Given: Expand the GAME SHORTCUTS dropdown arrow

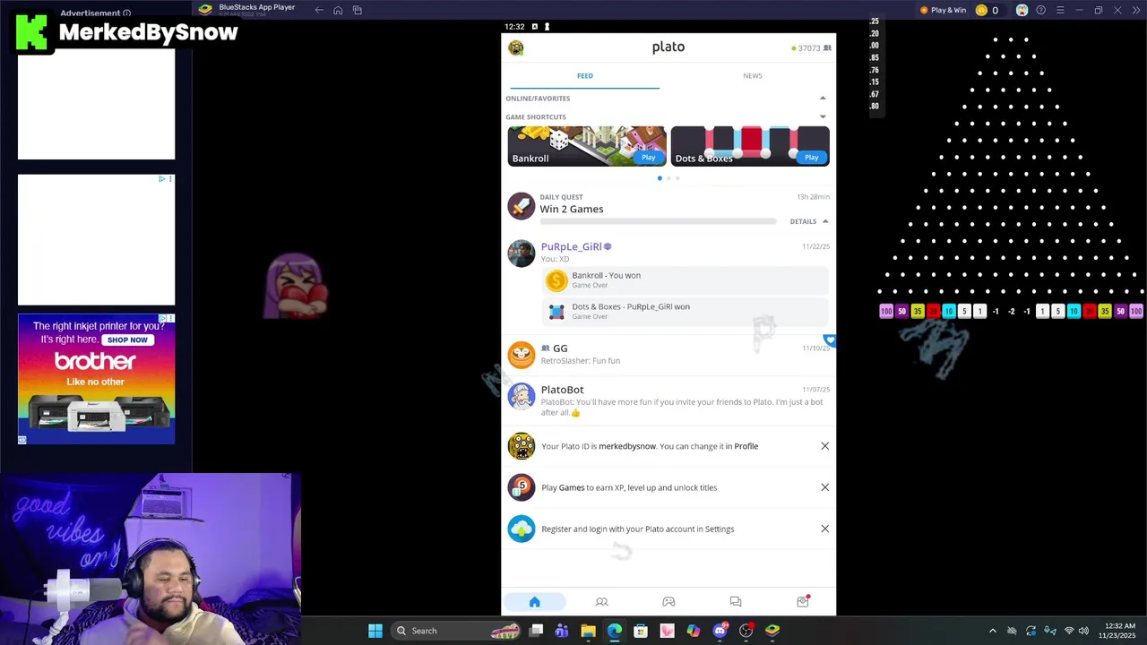Looking at the screenshot, I should 823,116.
